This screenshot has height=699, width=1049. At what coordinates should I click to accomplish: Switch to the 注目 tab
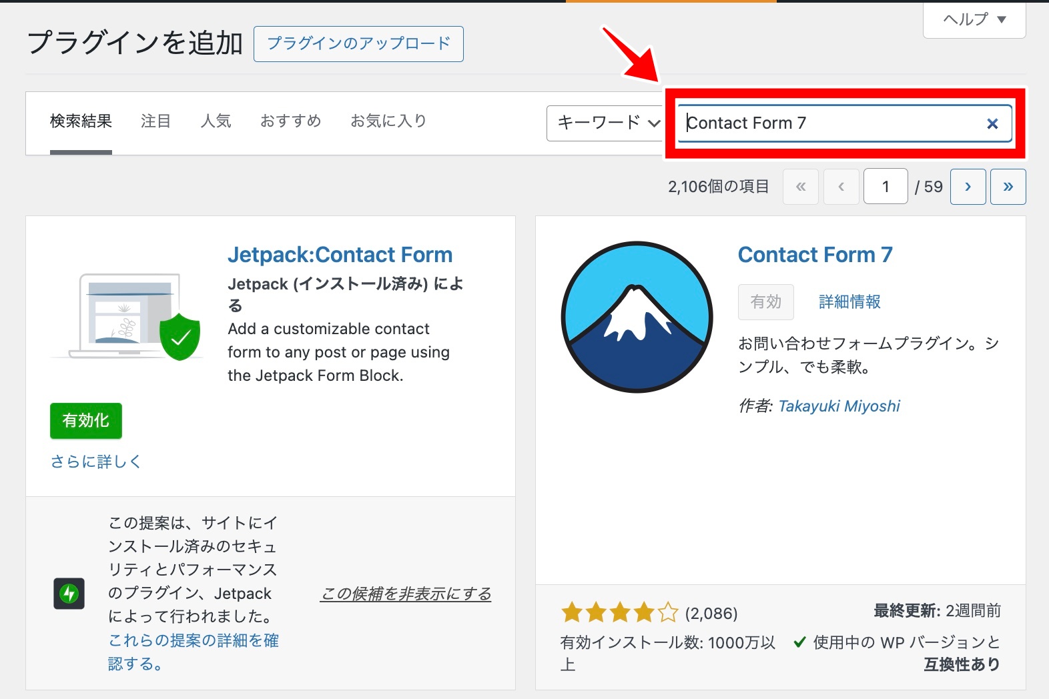[155, 121]
